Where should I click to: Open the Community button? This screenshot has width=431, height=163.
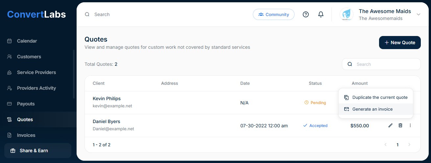[274, 14]
